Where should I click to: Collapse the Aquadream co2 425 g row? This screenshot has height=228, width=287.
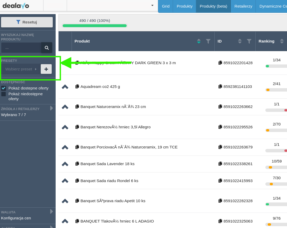[65, 87]
